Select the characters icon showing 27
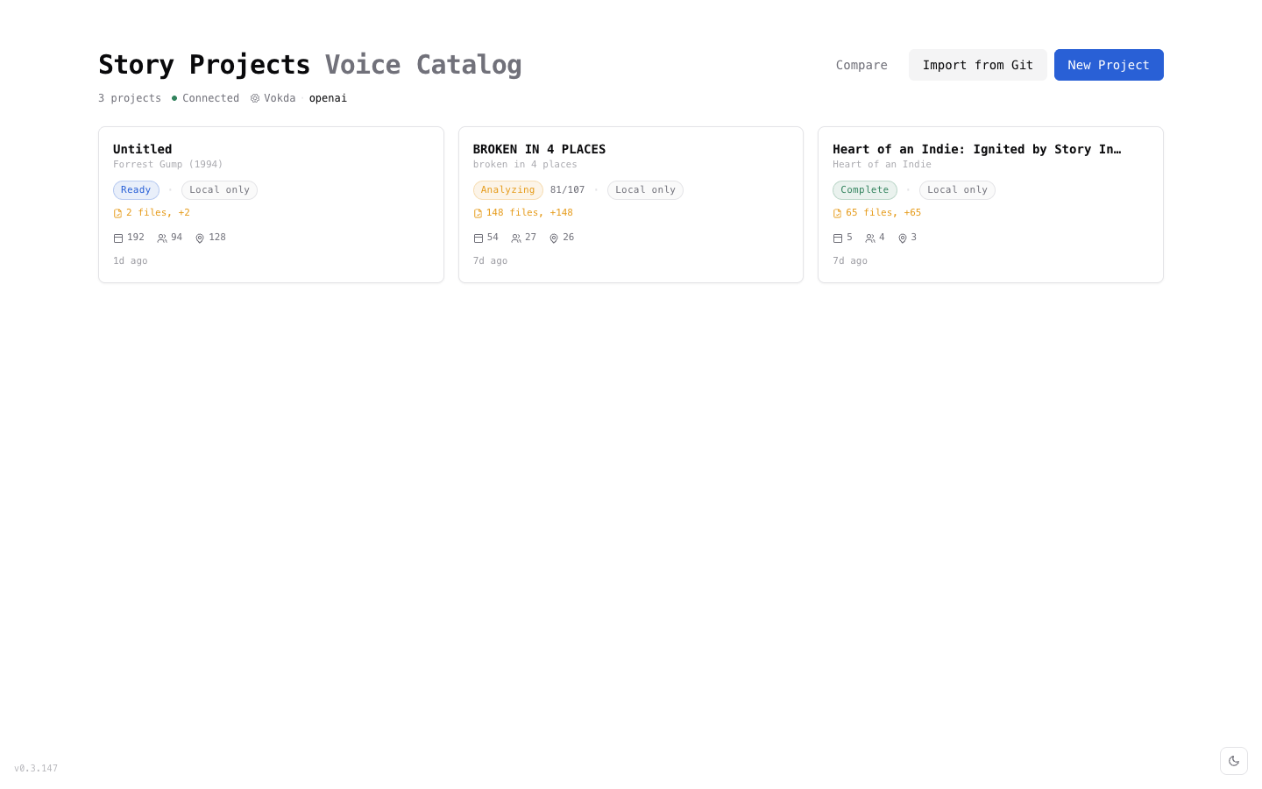 tap(516, 238)
